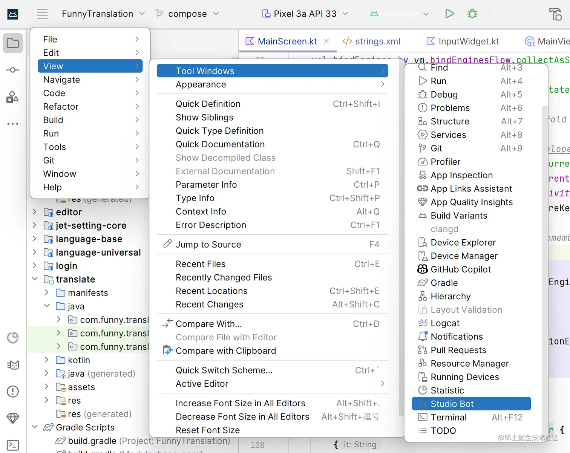Open the Resource Manager sidebar icon
This screenshot has height=453, width=570.
coord(12,97)
